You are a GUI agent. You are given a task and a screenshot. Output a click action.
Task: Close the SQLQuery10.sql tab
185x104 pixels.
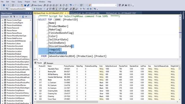pyautogui.click(x=68, y=13)
